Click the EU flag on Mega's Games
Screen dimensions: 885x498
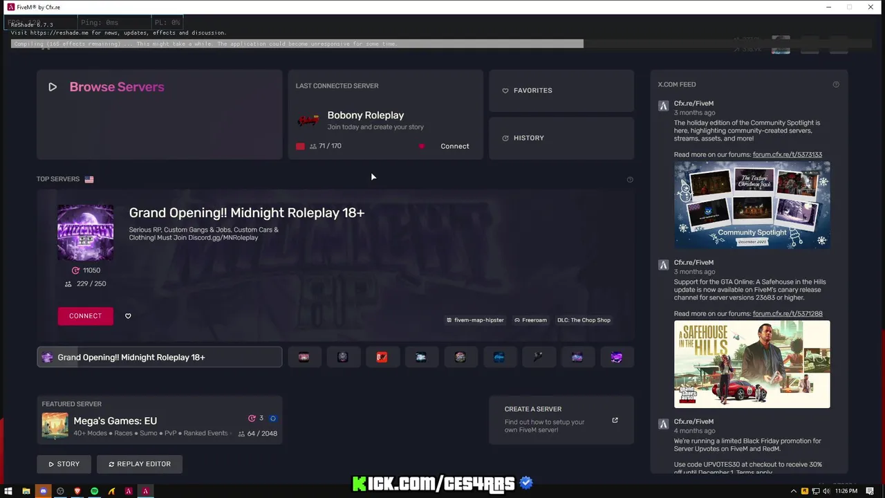coord(273,418)
